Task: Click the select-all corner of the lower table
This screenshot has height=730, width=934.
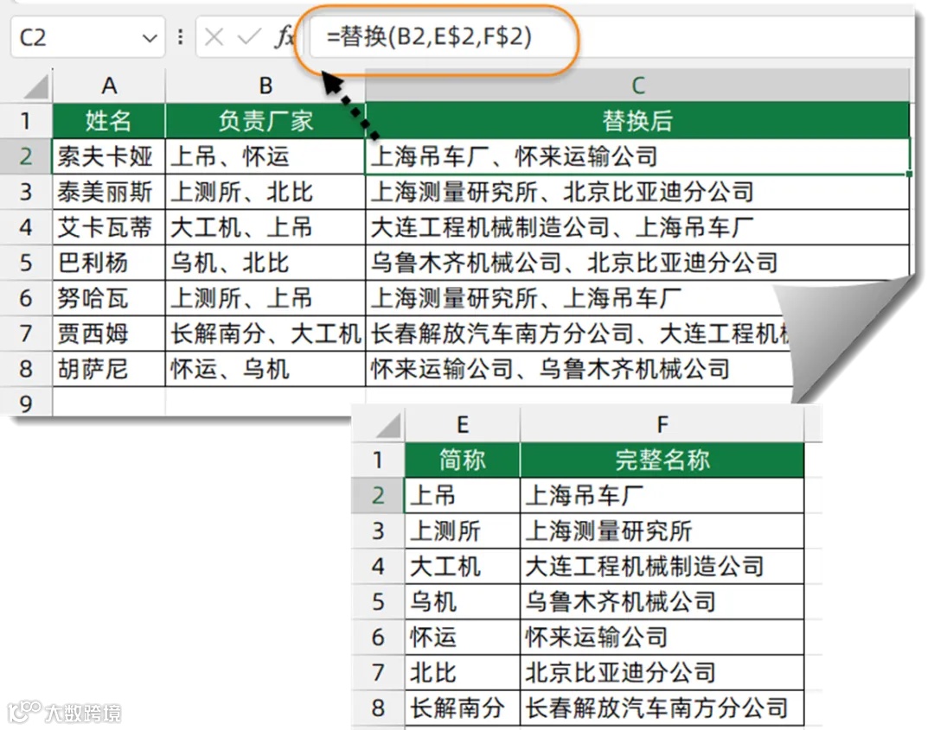Action: (387, 426)
